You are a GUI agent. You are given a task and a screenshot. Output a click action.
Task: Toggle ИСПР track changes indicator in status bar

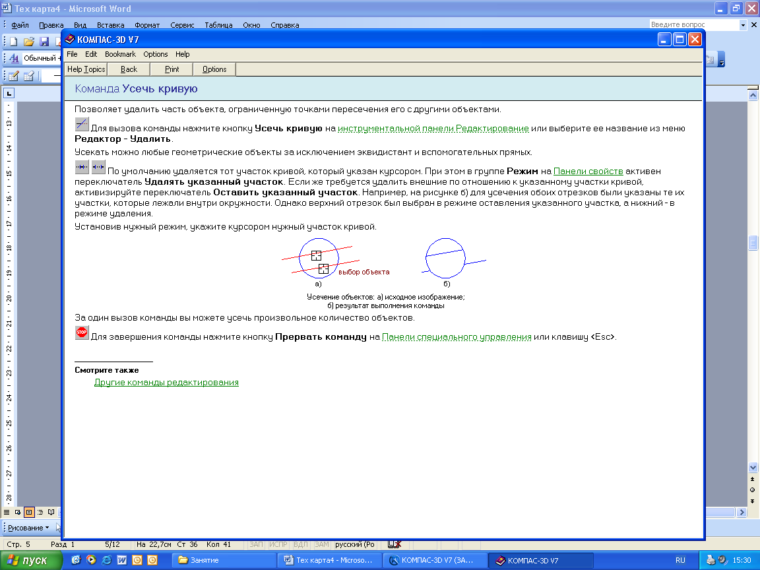tap(278, 544)
